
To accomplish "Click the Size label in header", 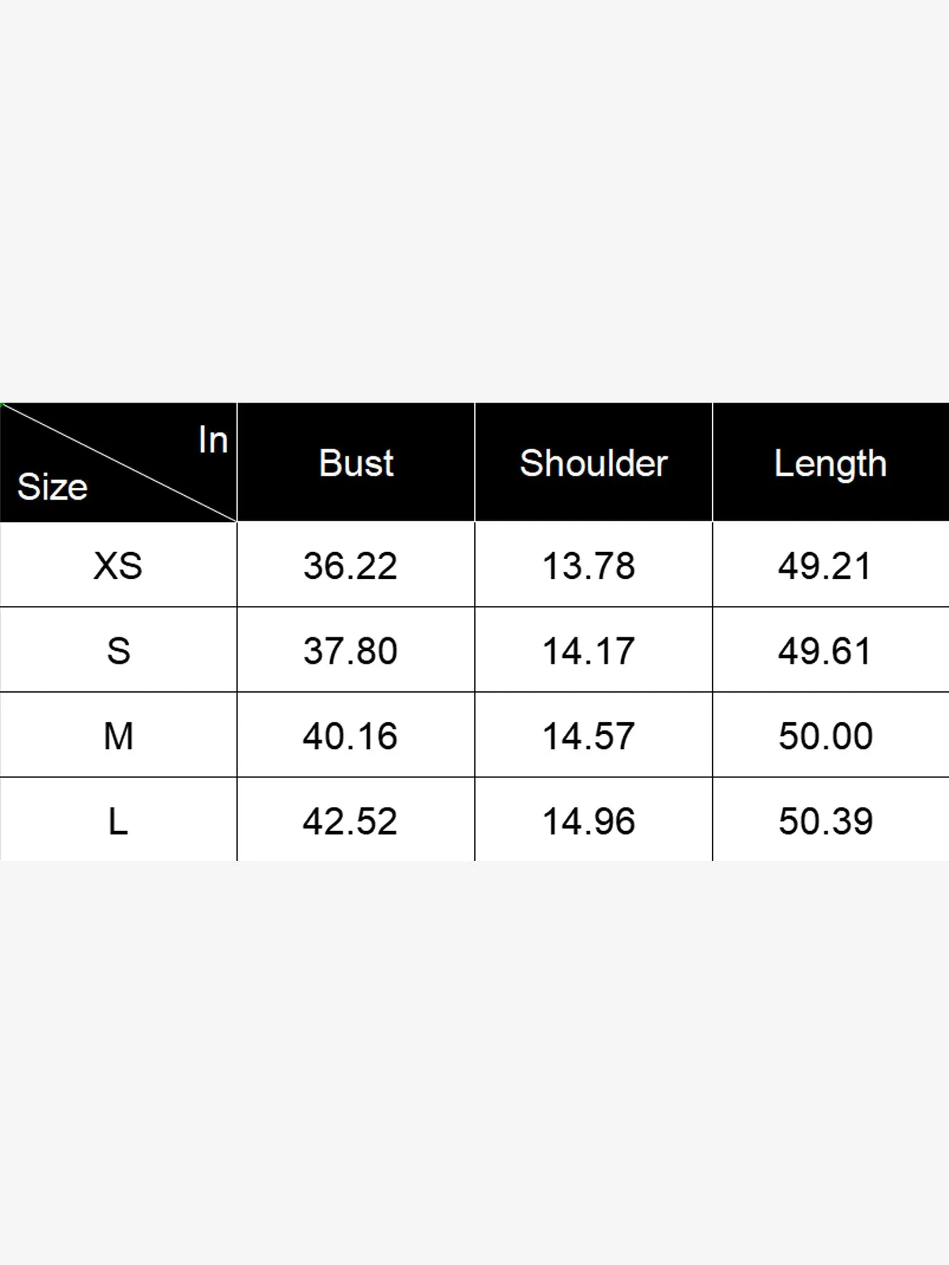I will coord(53,487).
